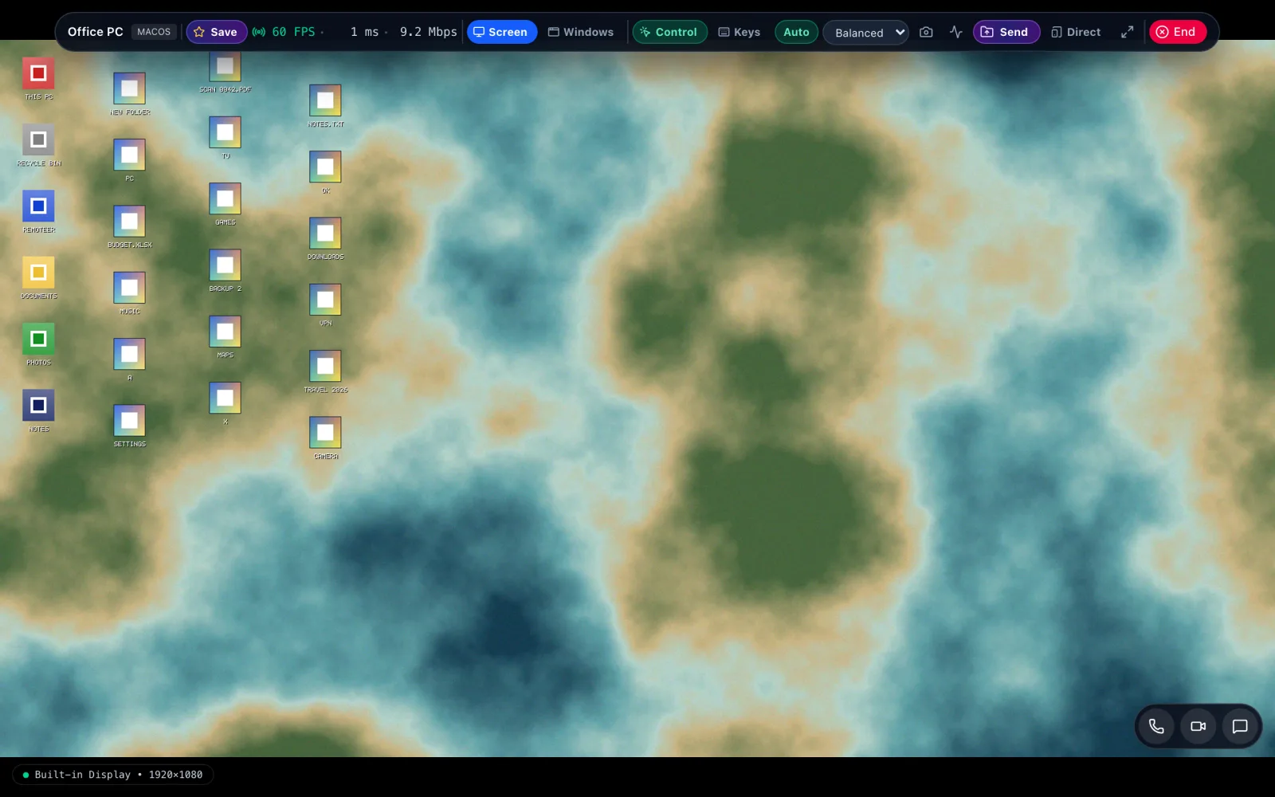The width and height of the screenshot is (1275, 797).
Task: Select the Maps desktop icon
Action: (225, 336)
